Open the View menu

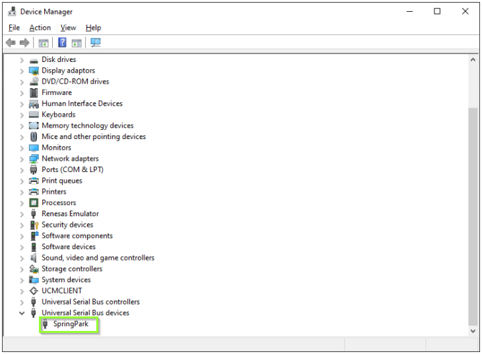68,28
